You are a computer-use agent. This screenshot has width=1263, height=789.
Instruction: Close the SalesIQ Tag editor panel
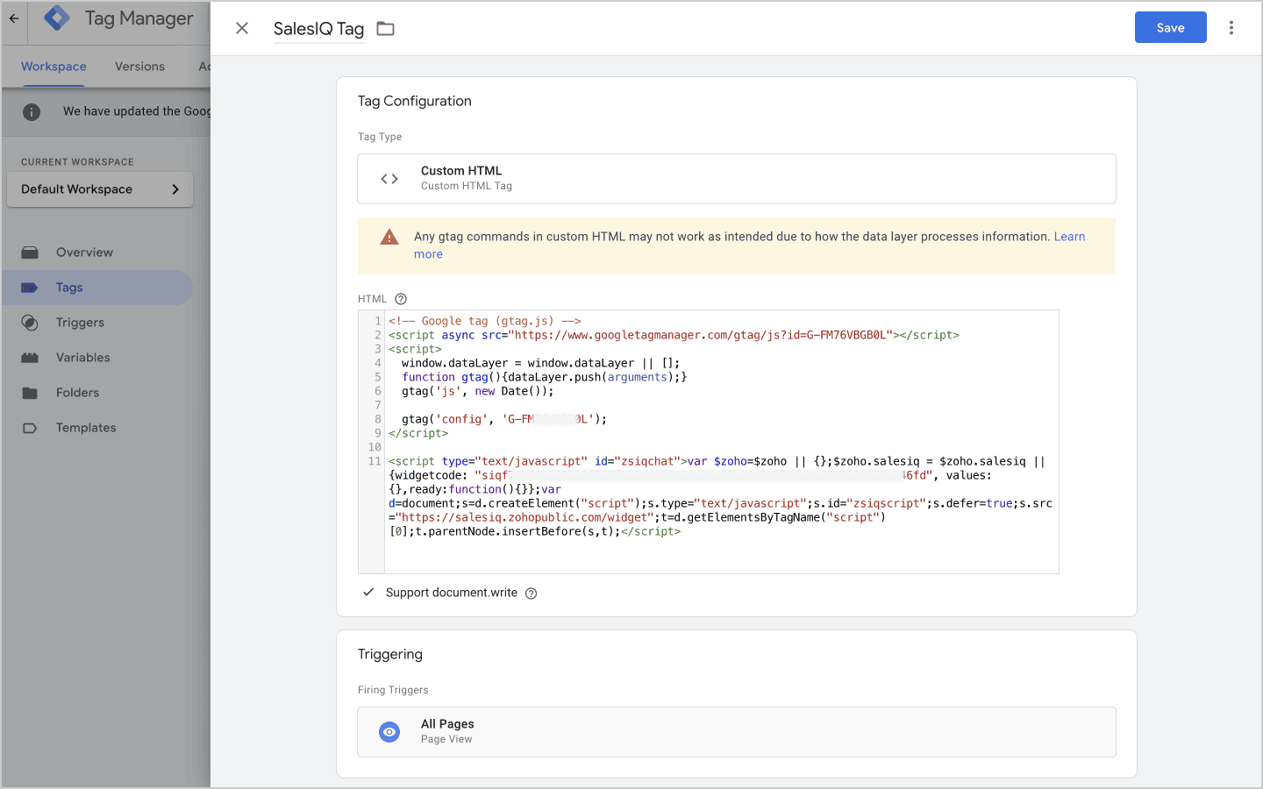click(242, 28)
